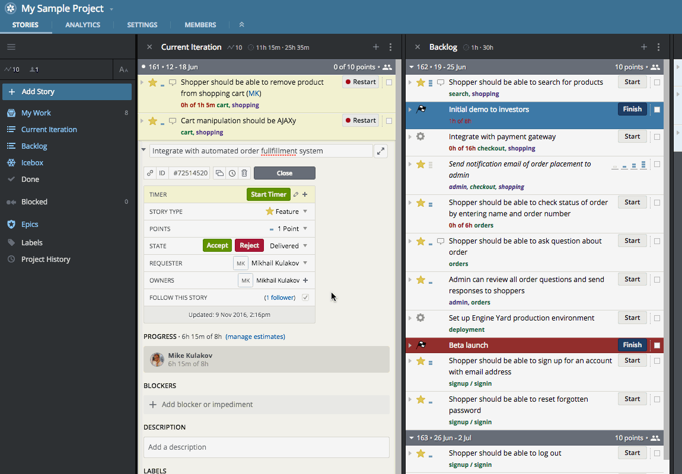Click the My Work icon in the sidebar

point(11,113)
